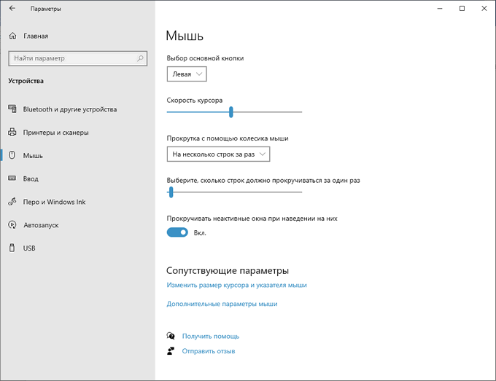
Task: Open Изменить размер курсора и указателя мыши
Action: coord(236,286)
